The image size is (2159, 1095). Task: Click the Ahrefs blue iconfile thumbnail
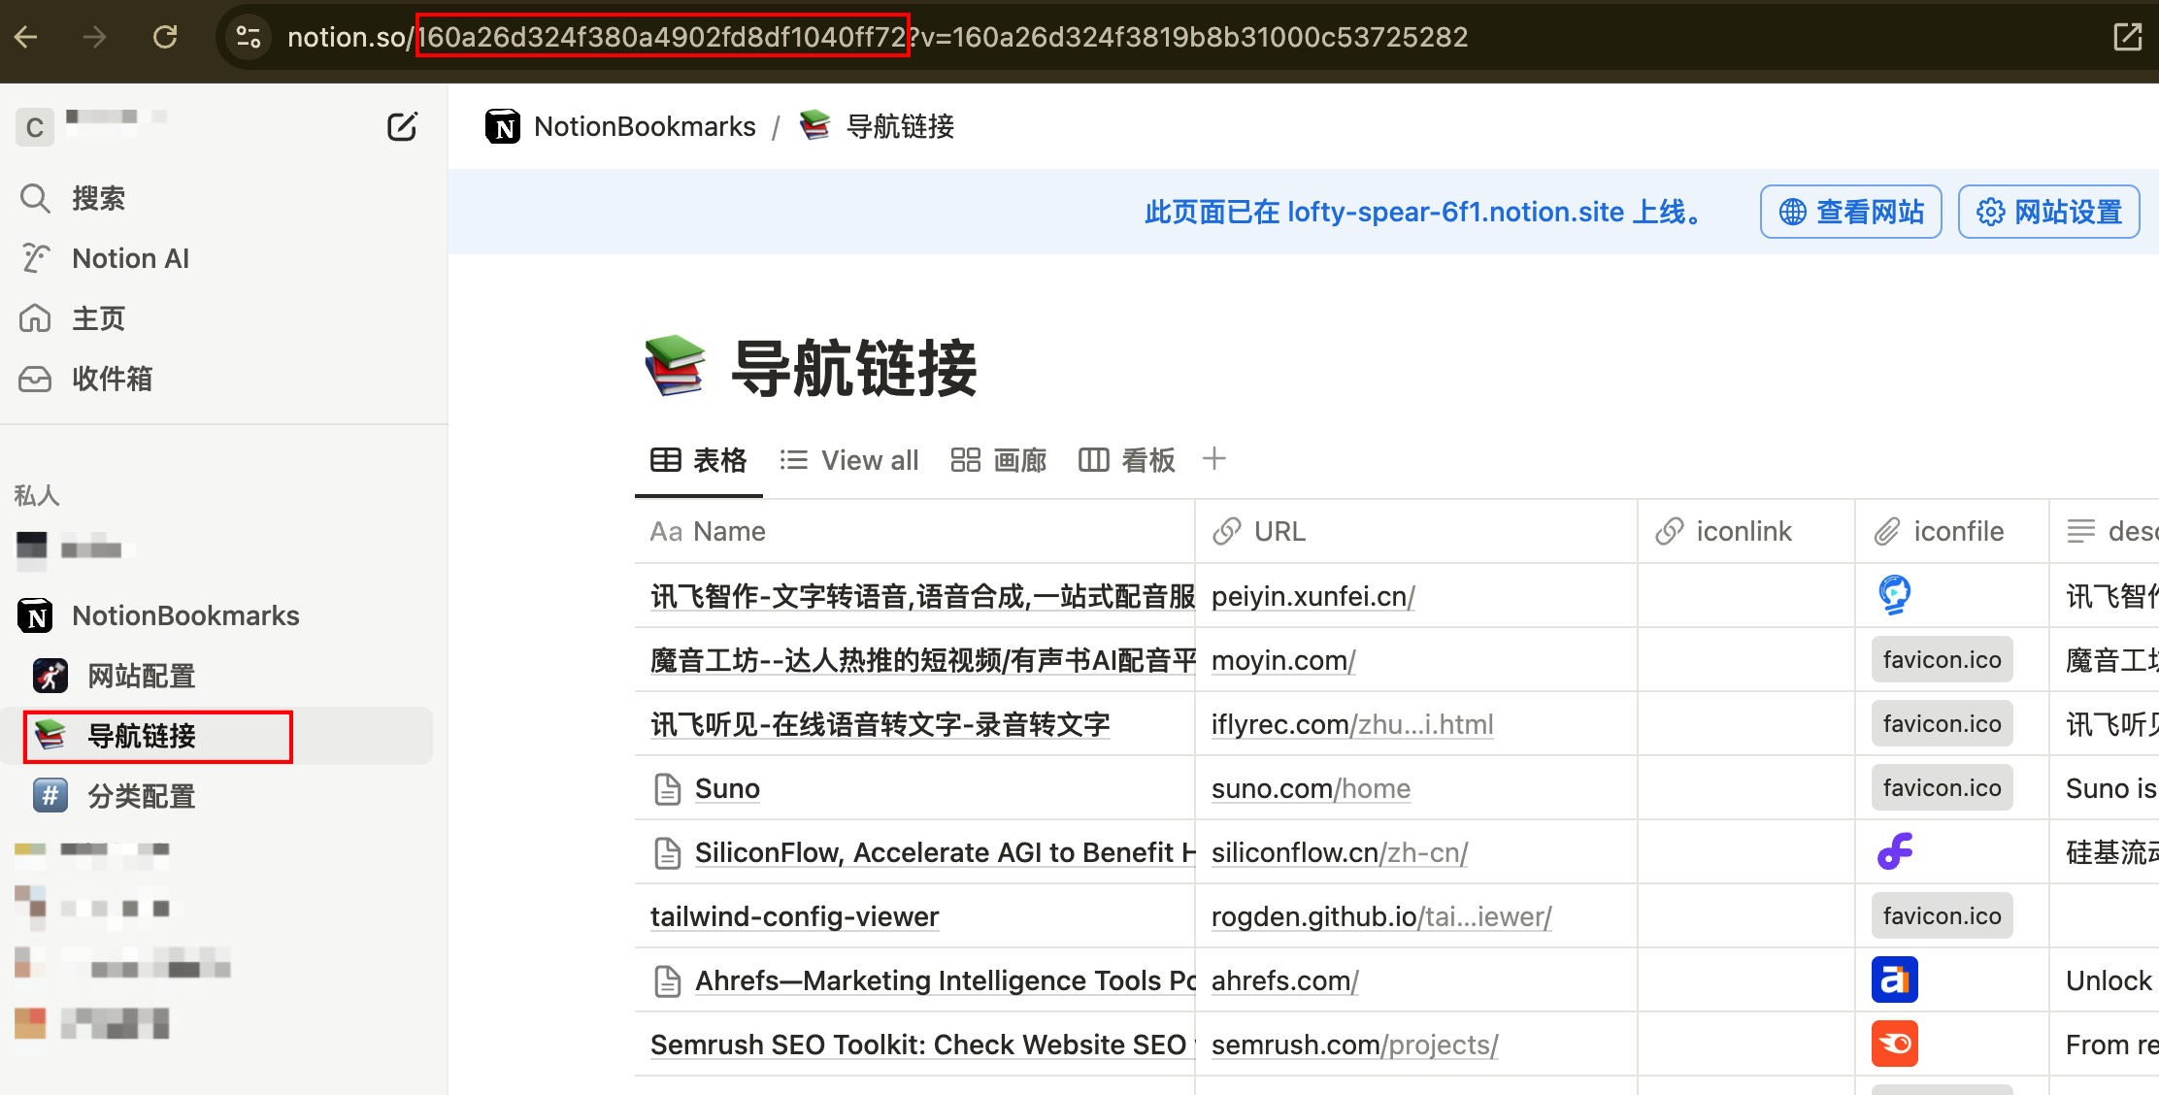pyautogui.click(x=1895, y=979)
